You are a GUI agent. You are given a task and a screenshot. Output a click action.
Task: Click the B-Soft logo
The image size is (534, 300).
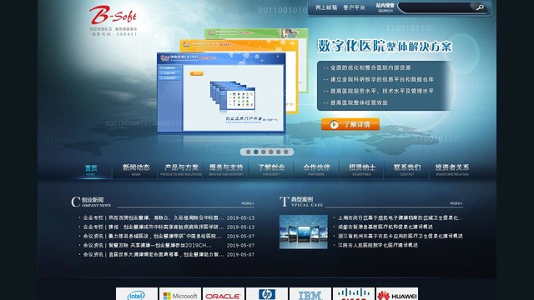113,15
